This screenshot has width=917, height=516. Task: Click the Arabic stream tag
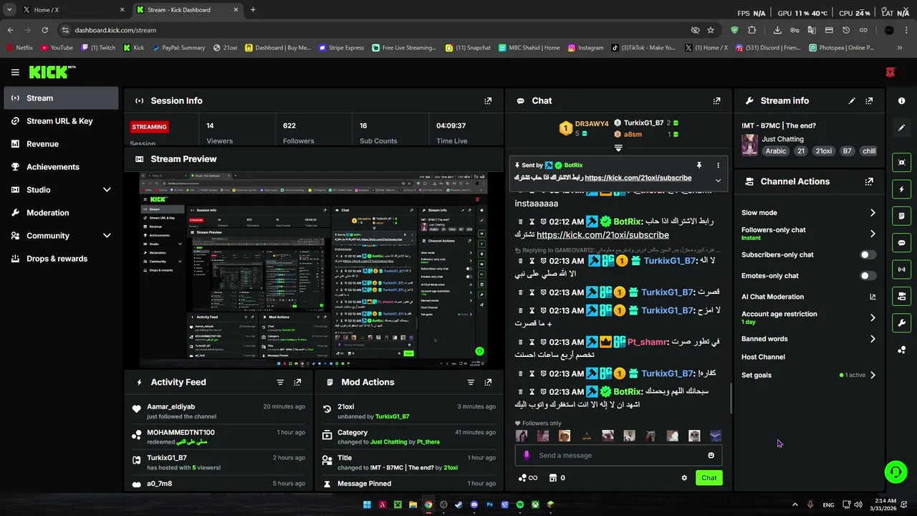[776, 151]
